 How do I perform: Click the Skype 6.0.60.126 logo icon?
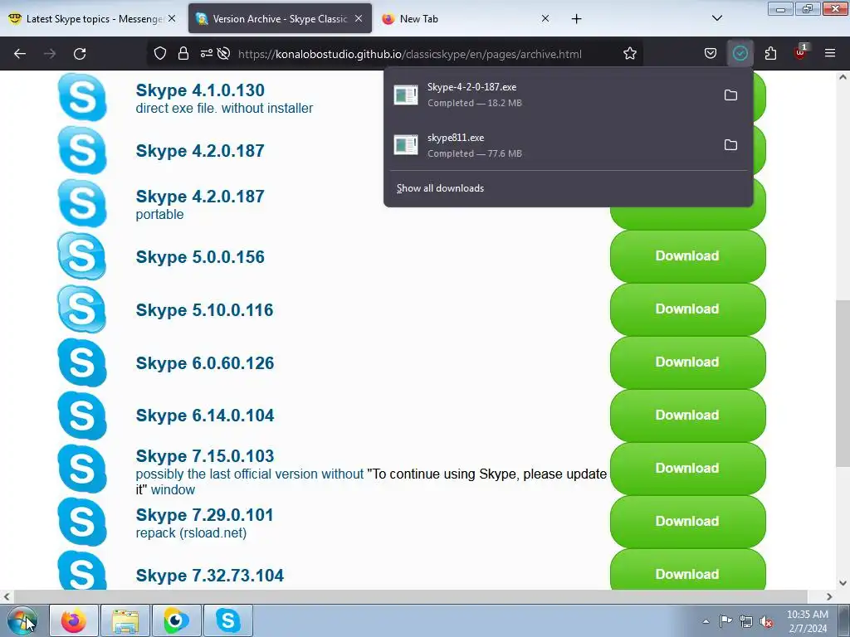click(x=82, y=362)
